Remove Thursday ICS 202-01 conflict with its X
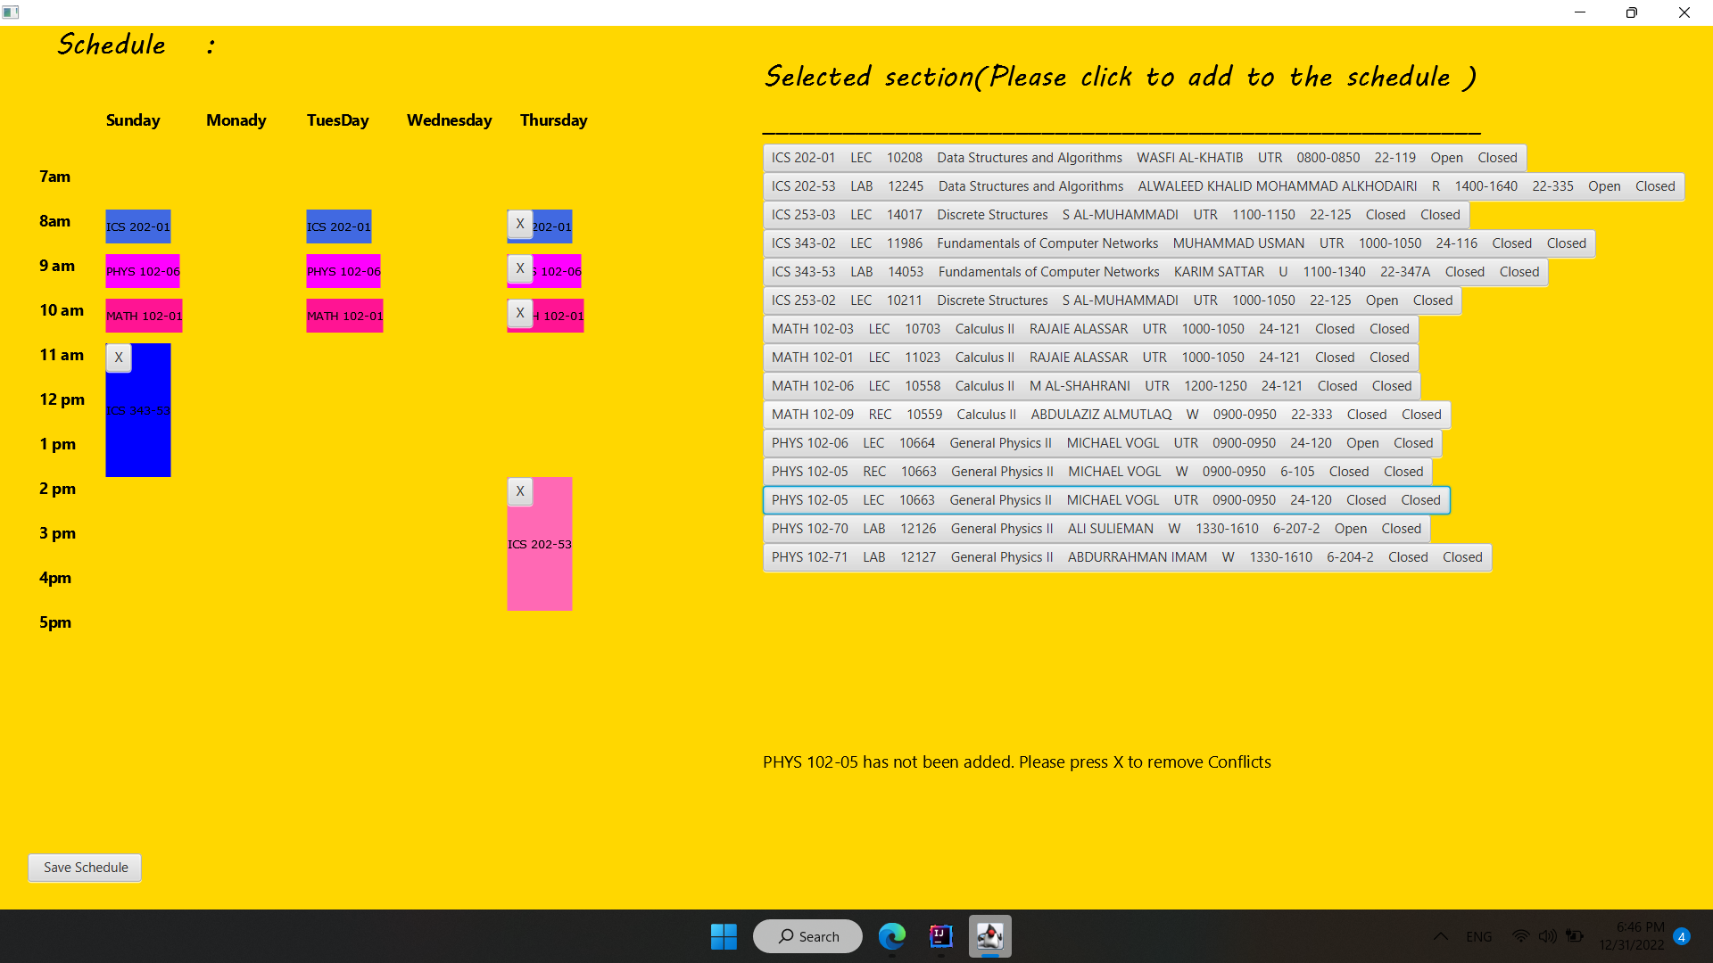The image size is (1713, 963). pos(519,225)
